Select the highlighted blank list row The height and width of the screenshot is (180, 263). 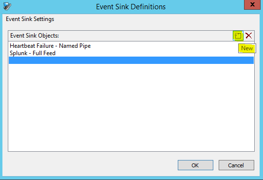point(131,60)
